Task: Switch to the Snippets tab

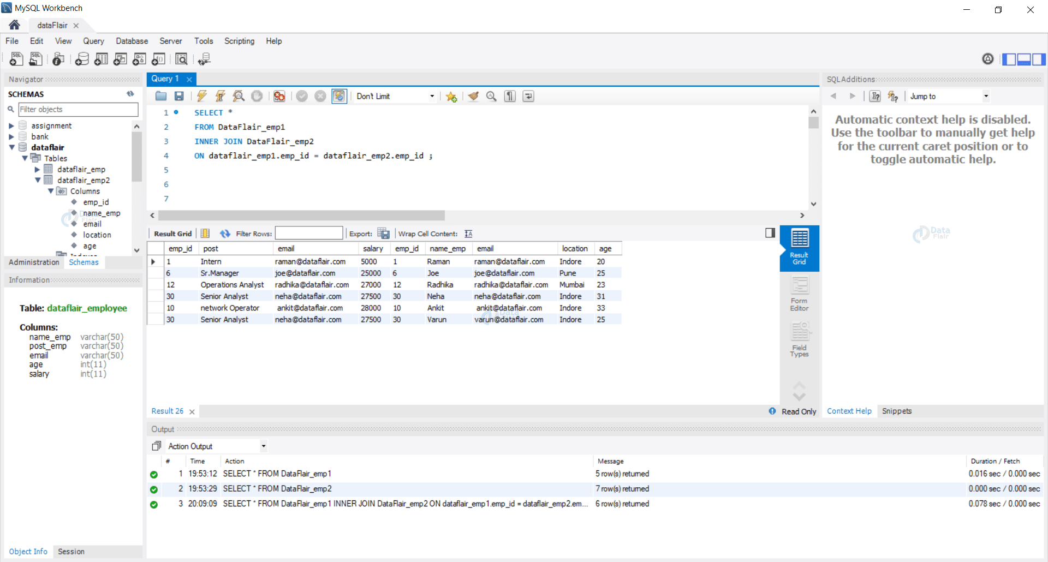Action: click(x=897, y=411)
